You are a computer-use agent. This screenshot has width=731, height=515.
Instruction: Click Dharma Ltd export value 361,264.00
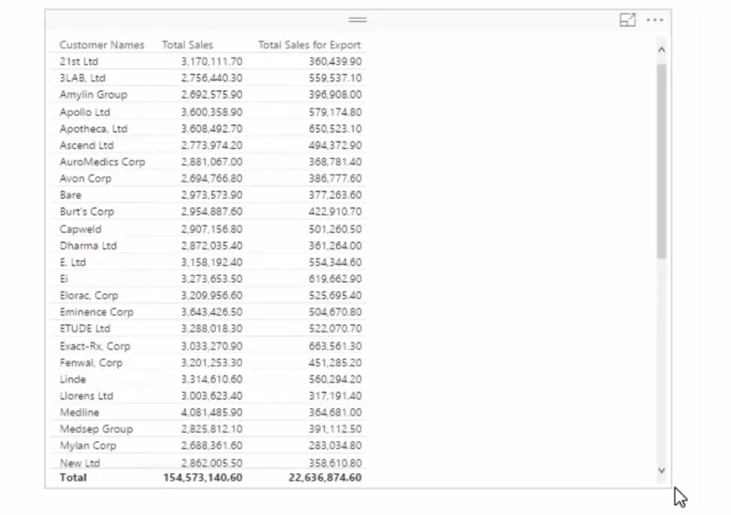tap(335, 246)
